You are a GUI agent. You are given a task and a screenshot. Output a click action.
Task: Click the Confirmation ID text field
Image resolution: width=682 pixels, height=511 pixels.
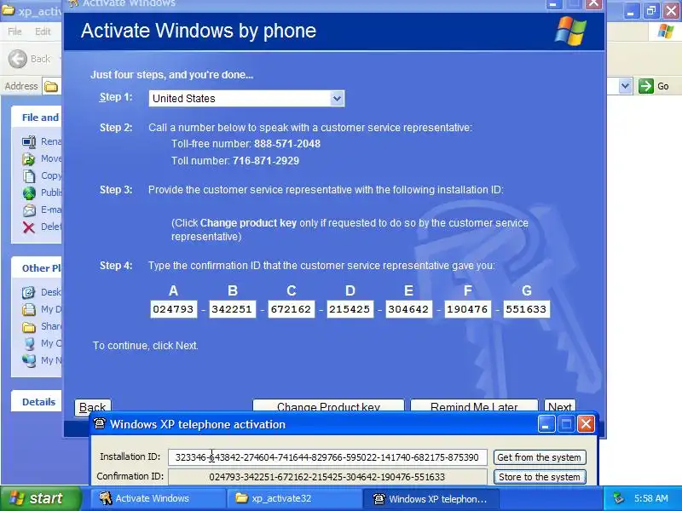327,477
